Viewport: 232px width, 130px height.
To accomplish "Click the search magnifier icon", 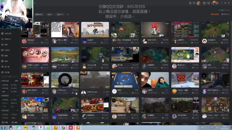I will click(35, 3).
